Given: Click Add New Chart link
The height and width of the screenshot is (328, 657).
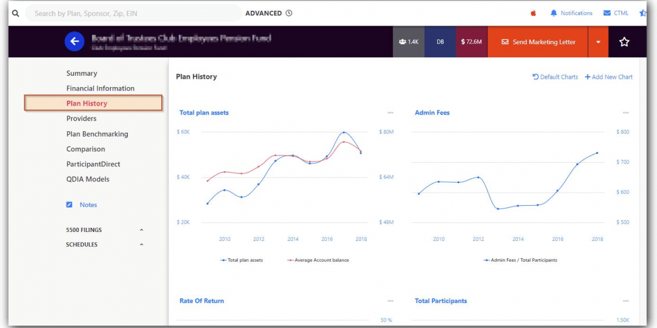Looking at the screenshot, I should click(609, 77).
